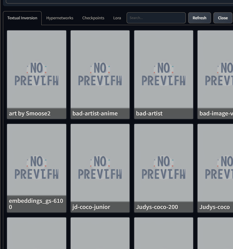Click the Close button
The image size is (233, 249).
(x=223, y=18)
